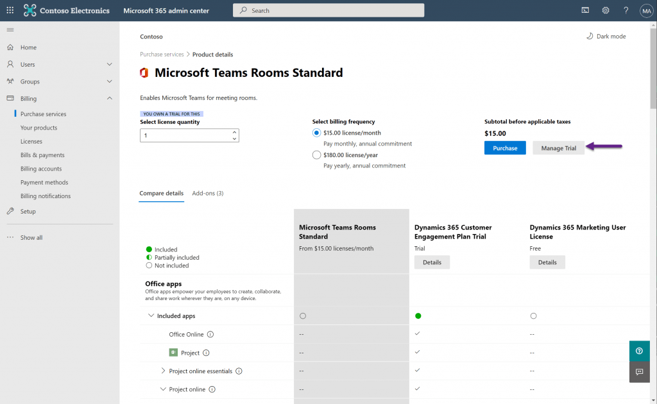This screenshot has height=404, width=657.
Task: Expand the Users navigation chevron
Action: pyautogui.click(x=109, y=64)
